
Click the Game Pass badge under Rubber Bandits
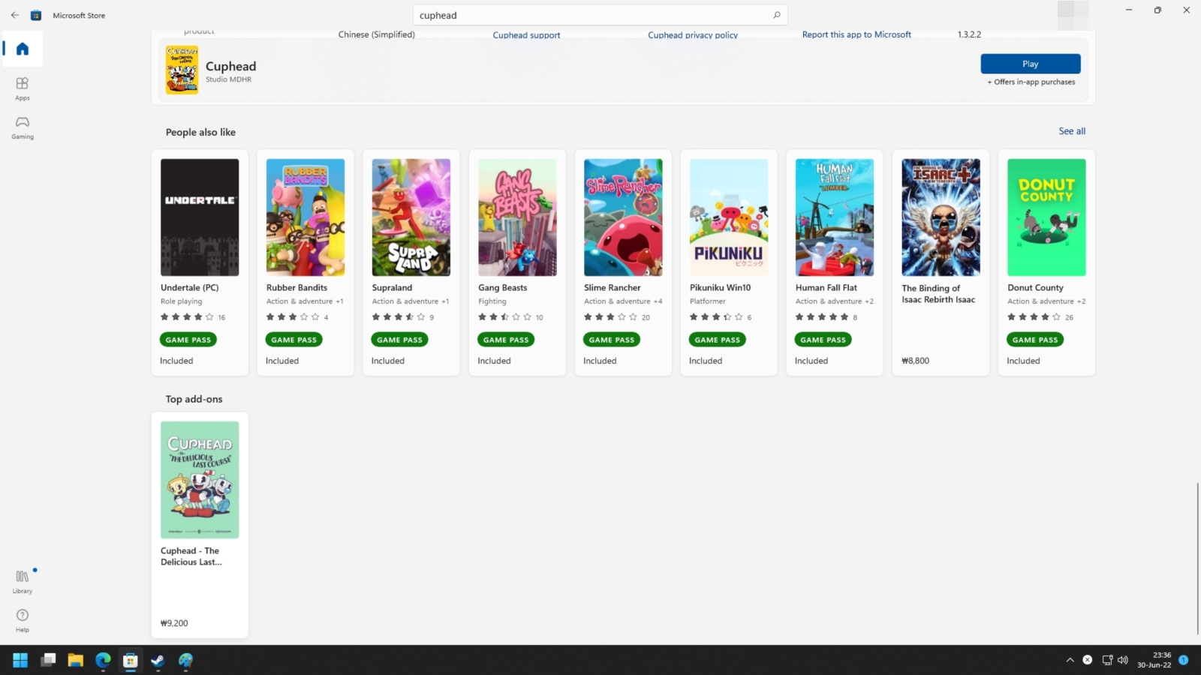pos(294,340)
